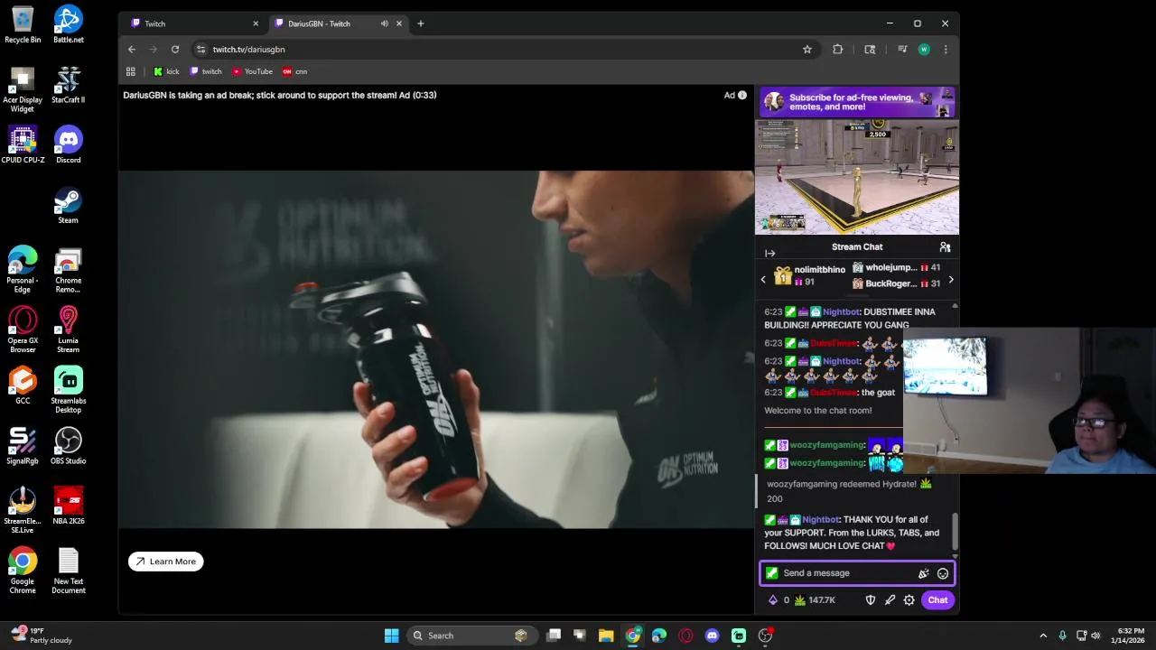Open Discord desktop shortcut
The image size is (1156, 650).
pos(69,144)
